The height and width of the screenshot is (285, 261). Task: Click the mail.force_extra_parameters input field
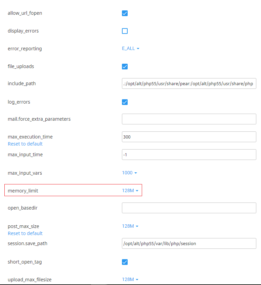[x=189, y=119]
